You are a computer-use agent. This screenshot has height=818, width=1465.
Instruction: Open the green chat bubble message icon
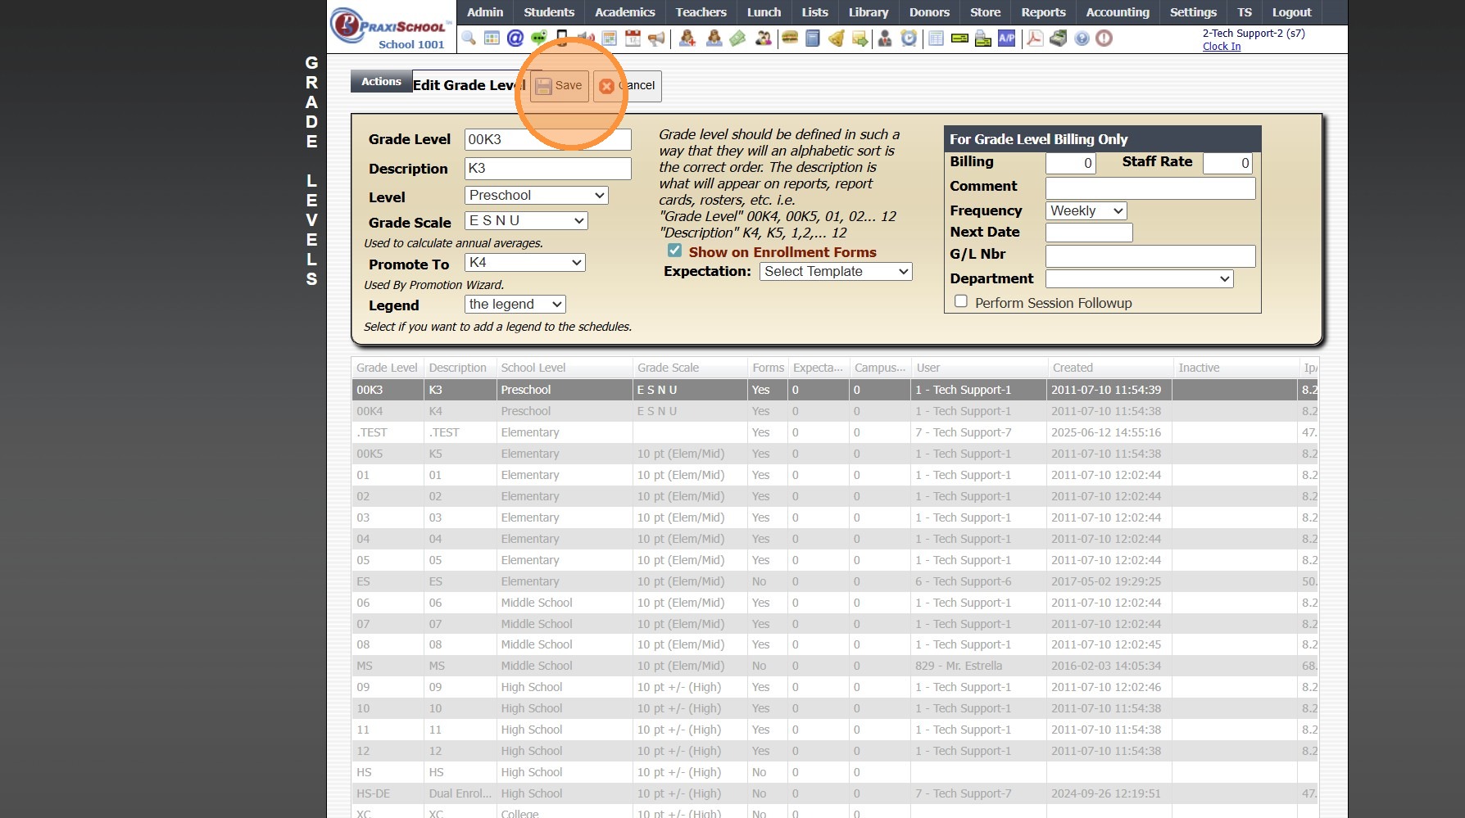coord(538,38)
